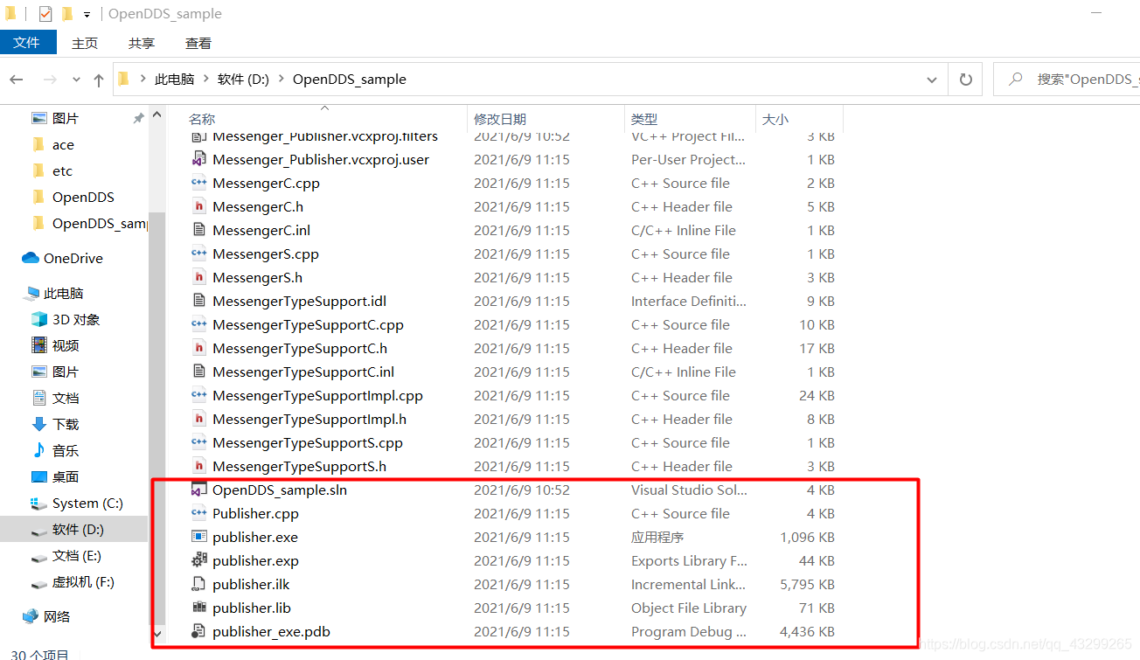The image size is (1140, 660).
Task: Switch to the 查看 ribbon tab
Action: coord(198,43)
